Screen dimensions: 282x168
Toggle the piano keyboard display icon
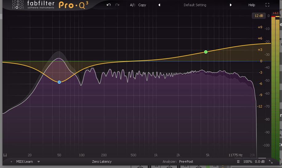(x=5, y=155)
